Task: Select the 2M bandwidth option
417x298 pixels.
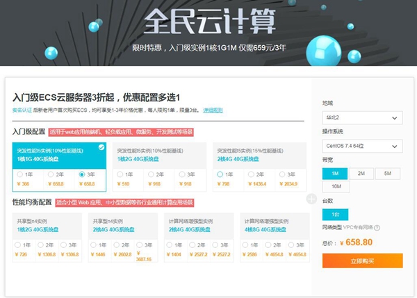Action: (x=361, y=174)
